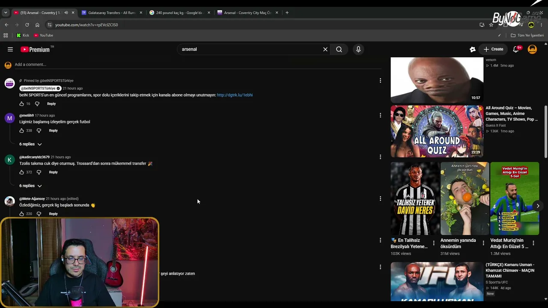Image resolution: width=548 pixels, height=308 pixels.
Task: Open the YouTube account avatar menu
Action: tap(532, 49)
